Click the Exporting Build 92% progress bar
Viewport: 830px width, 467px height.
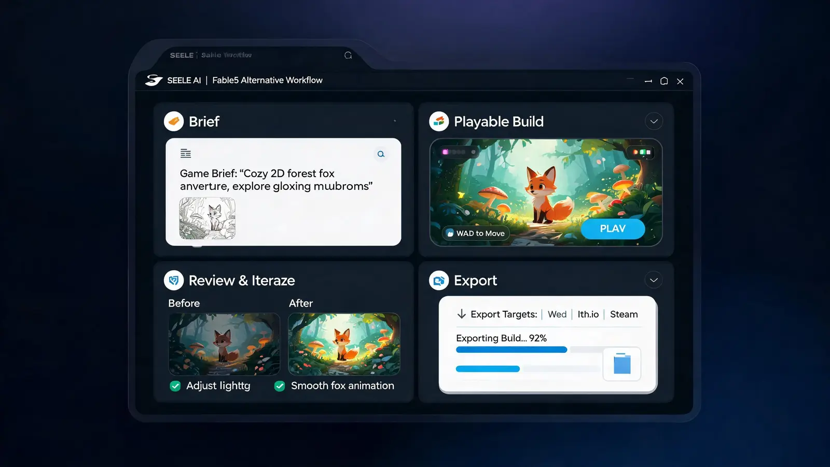529,350
